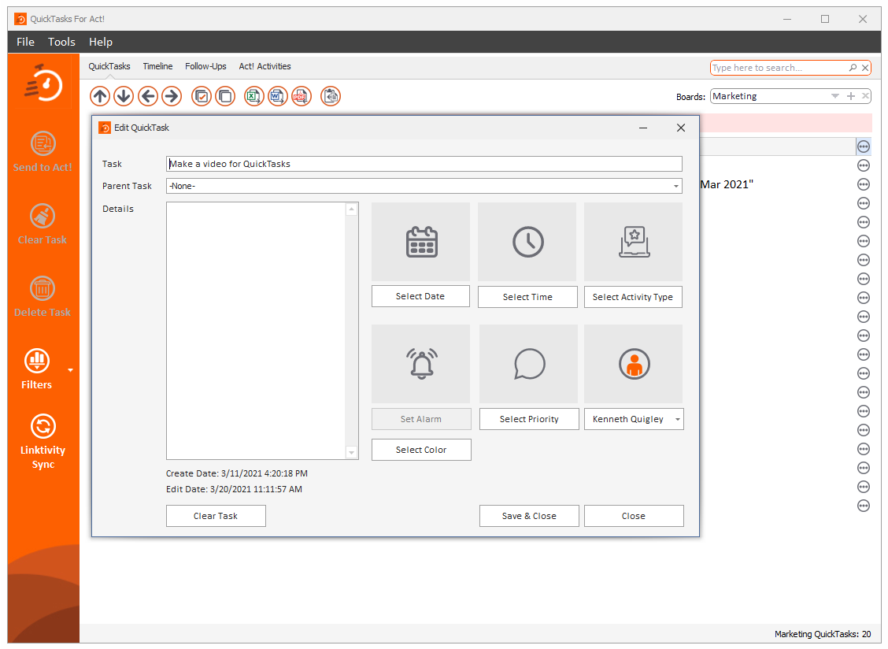Switch to the Follow-Ups tab
The width and height of the screenshot is (888, 649).
click(205, 66)
